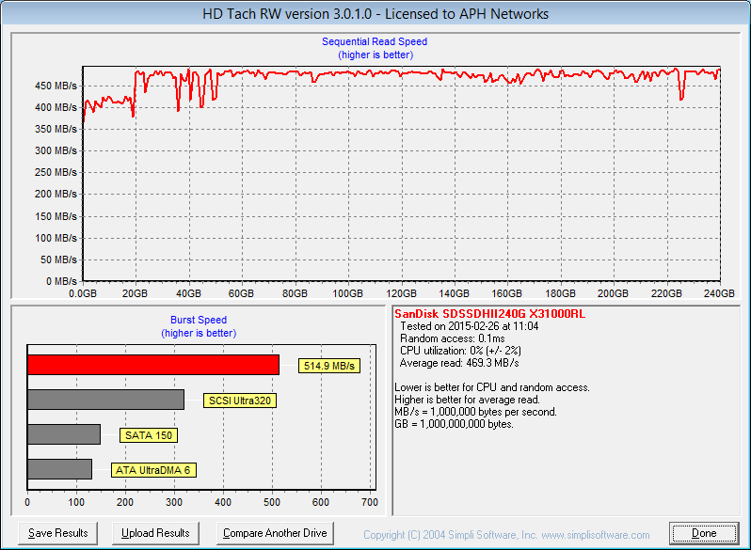Click the Sequential Read Speed chart title
Image resolution: width=751 pixels, height=550 pixels.
tap(375, 41)
